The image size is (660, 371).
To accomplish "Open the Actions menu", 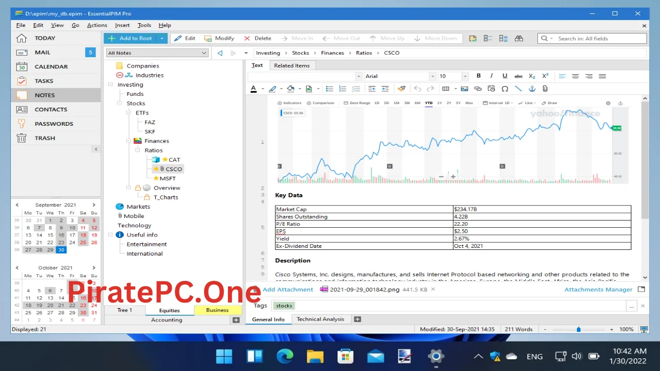I will click(x=97, y=25).
